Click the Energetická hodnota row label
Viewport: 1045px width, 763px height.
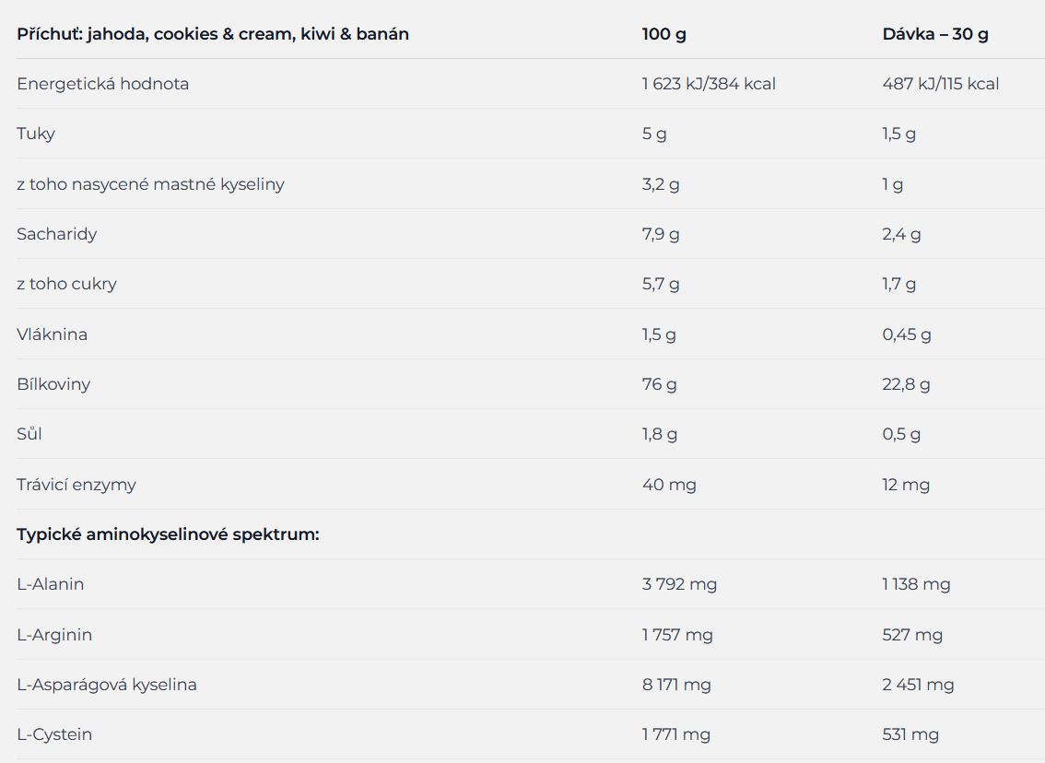pyautogui.click(x=102, y=84)
